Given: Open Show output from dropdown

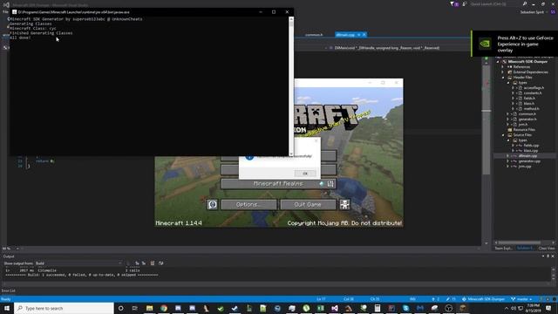Looking at the screenshot, I should click(x=78, y=263).
